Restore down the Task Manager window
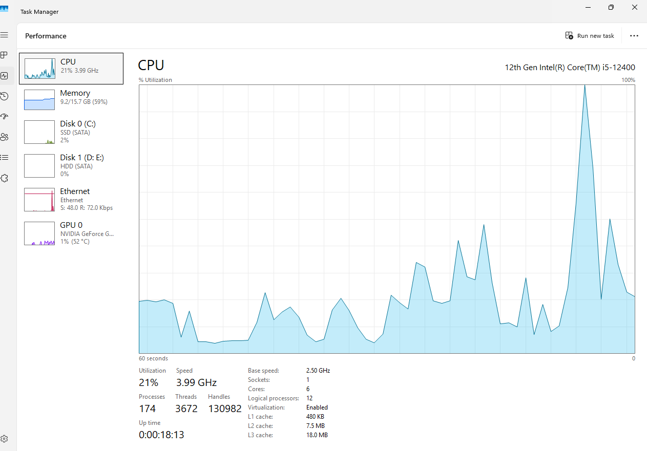 [x=611, y=7]
